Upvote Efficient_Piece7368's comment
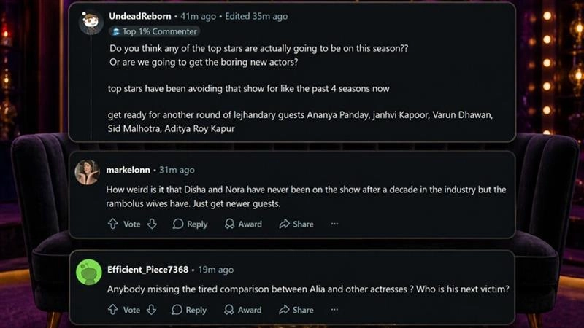The width and height of the screenshot is (584, 328). click(x=112, y=310)
